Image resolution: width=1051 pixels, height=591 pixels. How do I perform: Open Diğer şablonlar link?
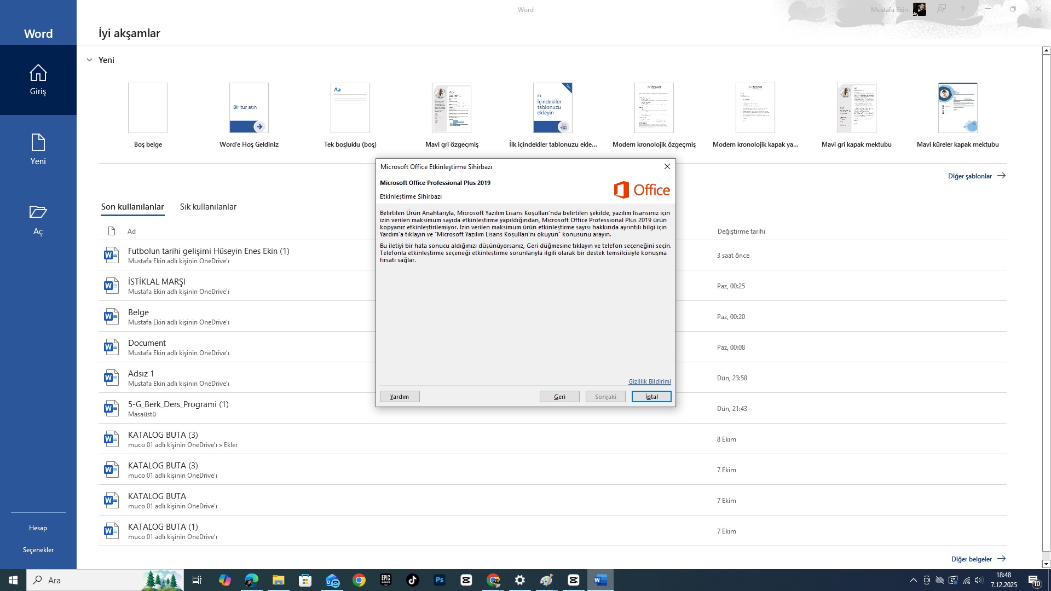click(x=977, y=176)
